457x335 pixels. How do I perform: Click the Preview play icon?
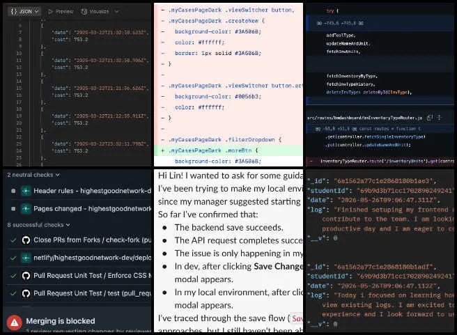[50, 11]
